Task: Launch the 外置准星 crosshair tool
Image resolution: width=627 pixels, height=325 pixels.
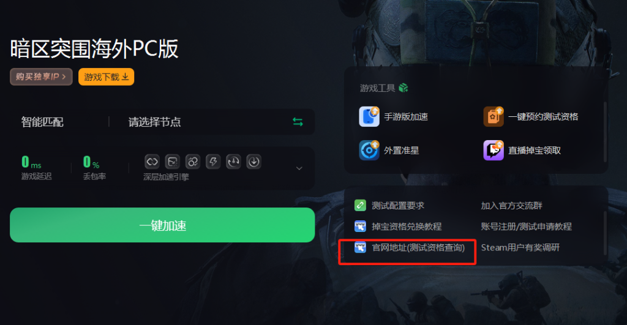Action: (x=389, y=151)
